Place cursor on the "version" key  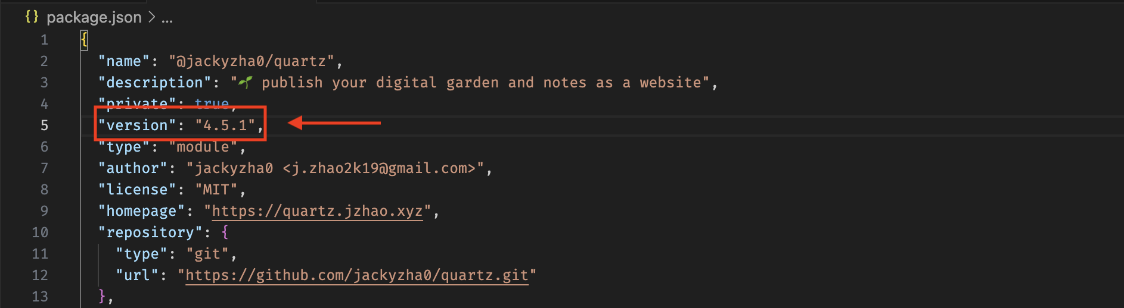tap(137, 125)
